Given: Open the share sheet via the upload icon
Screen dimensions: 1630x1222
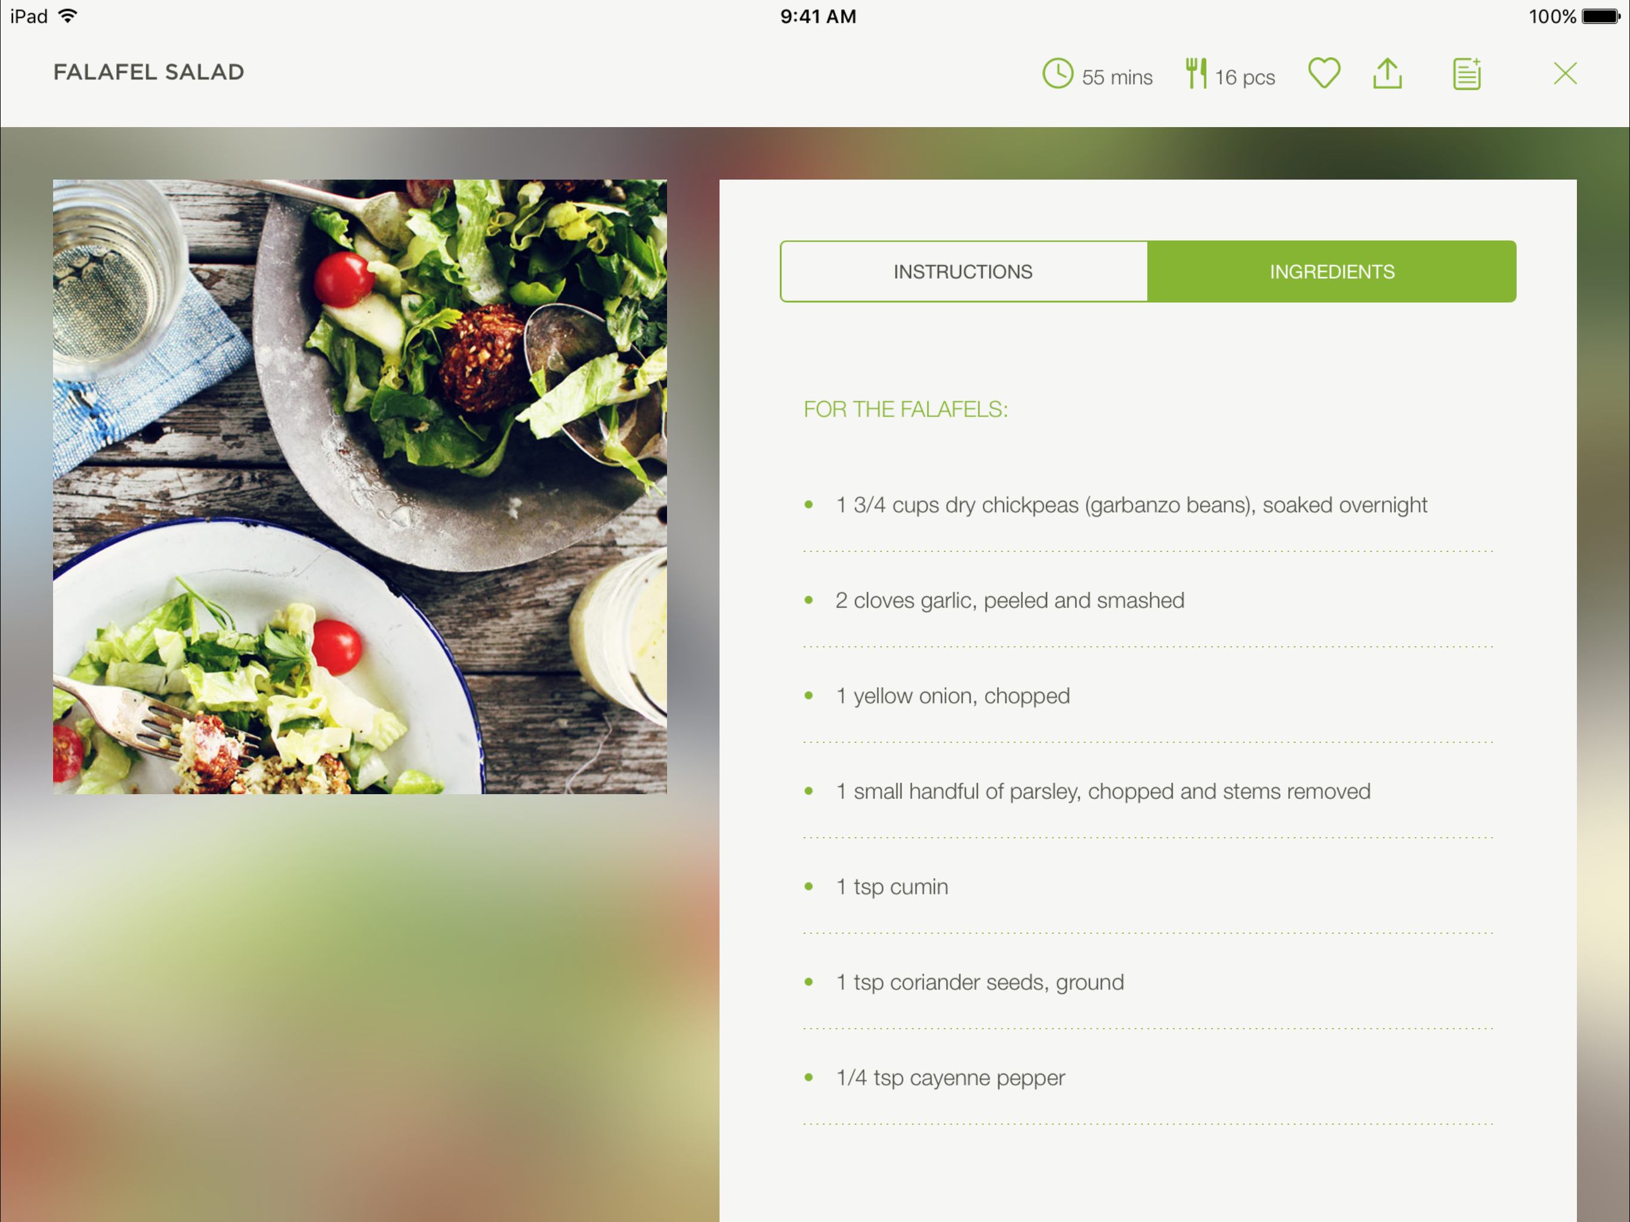Looking at the screenshot, I should [1388, 74].
